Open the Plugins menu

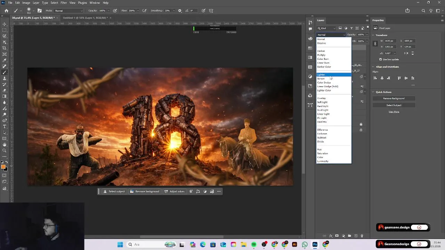pyautogui.click(x=82, y=3)
